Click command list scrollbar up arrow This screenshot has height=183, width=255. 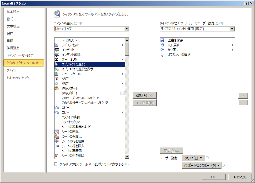click(127, 40)
